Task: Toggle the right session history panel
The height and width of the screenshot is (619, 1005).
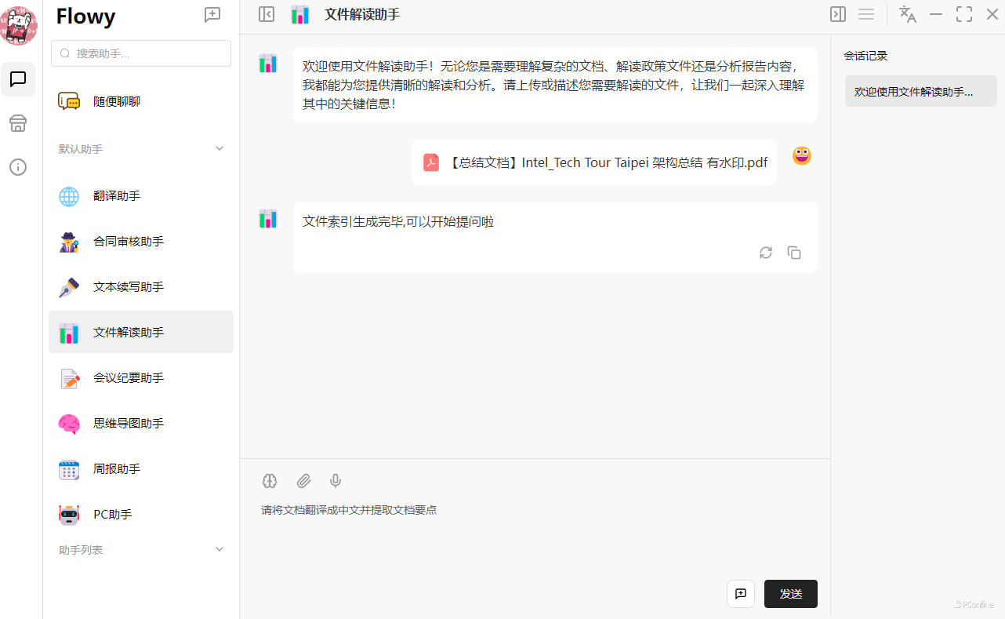Action: [838, 14]
